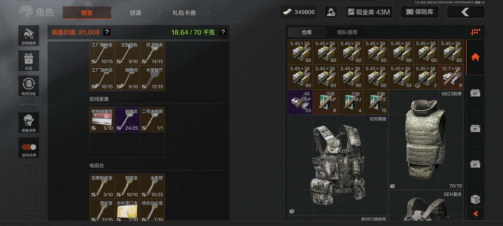Open the 礼包 gift box icon
This screenshot has height=226, width=503.
tap(28, 60)
